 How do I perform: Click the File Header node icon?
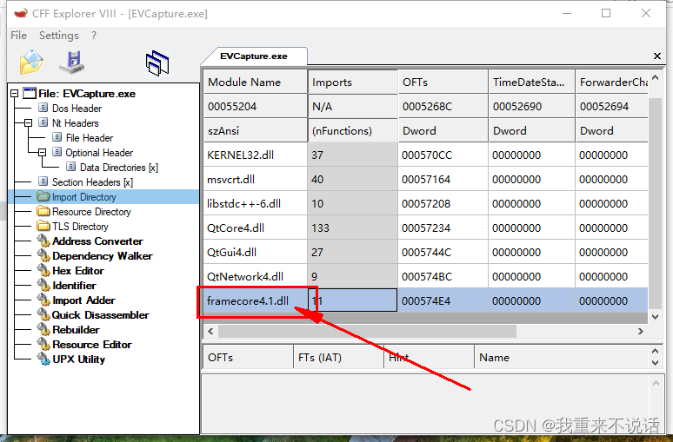coord(57,137)
